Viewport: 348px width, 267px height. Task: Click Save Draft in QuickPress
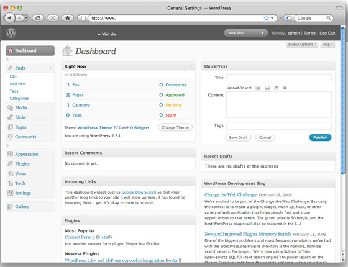click(x=238, y=137)
